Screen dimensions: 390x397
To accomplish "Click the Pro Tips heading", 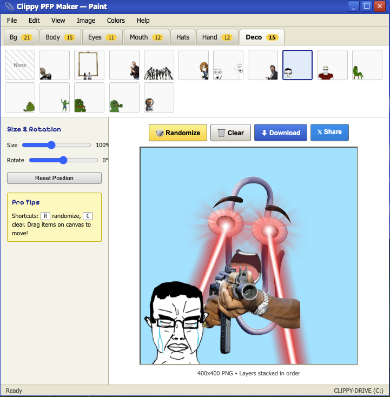I will coord(25,202).
